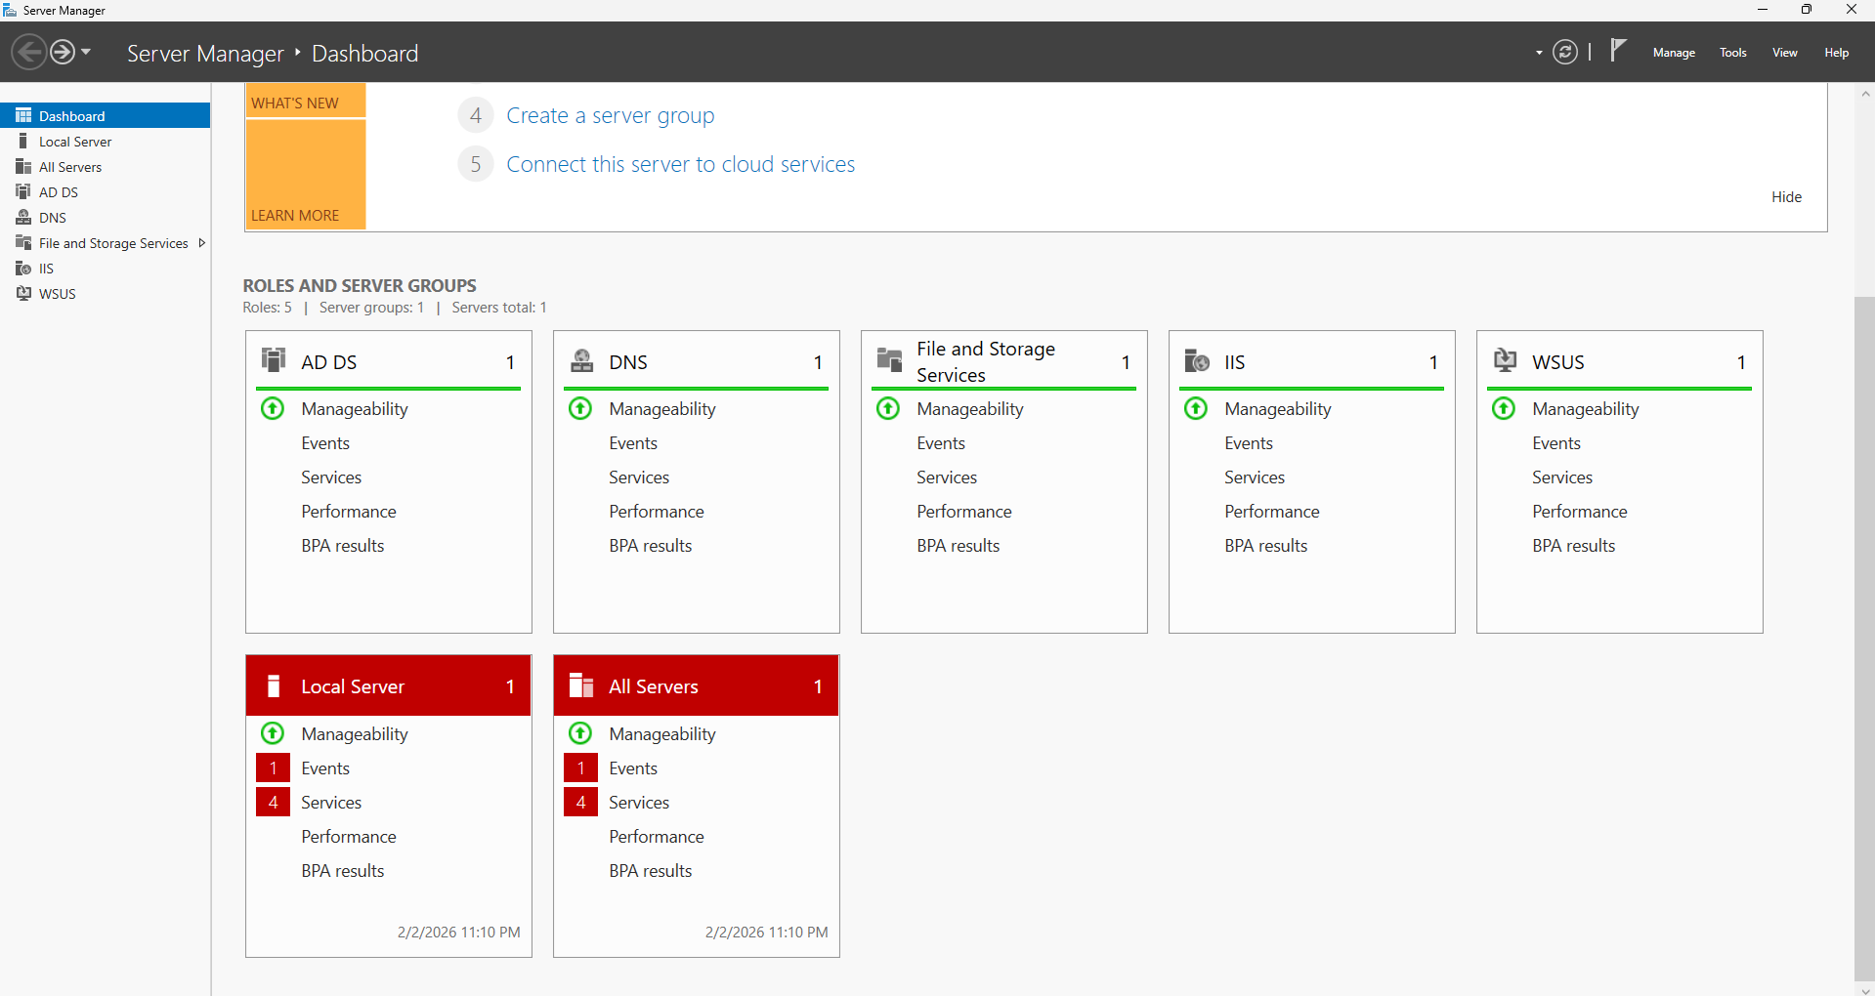The image size is (1875, 996).
Task: Open the IIS role page
Action: (44, 268)
